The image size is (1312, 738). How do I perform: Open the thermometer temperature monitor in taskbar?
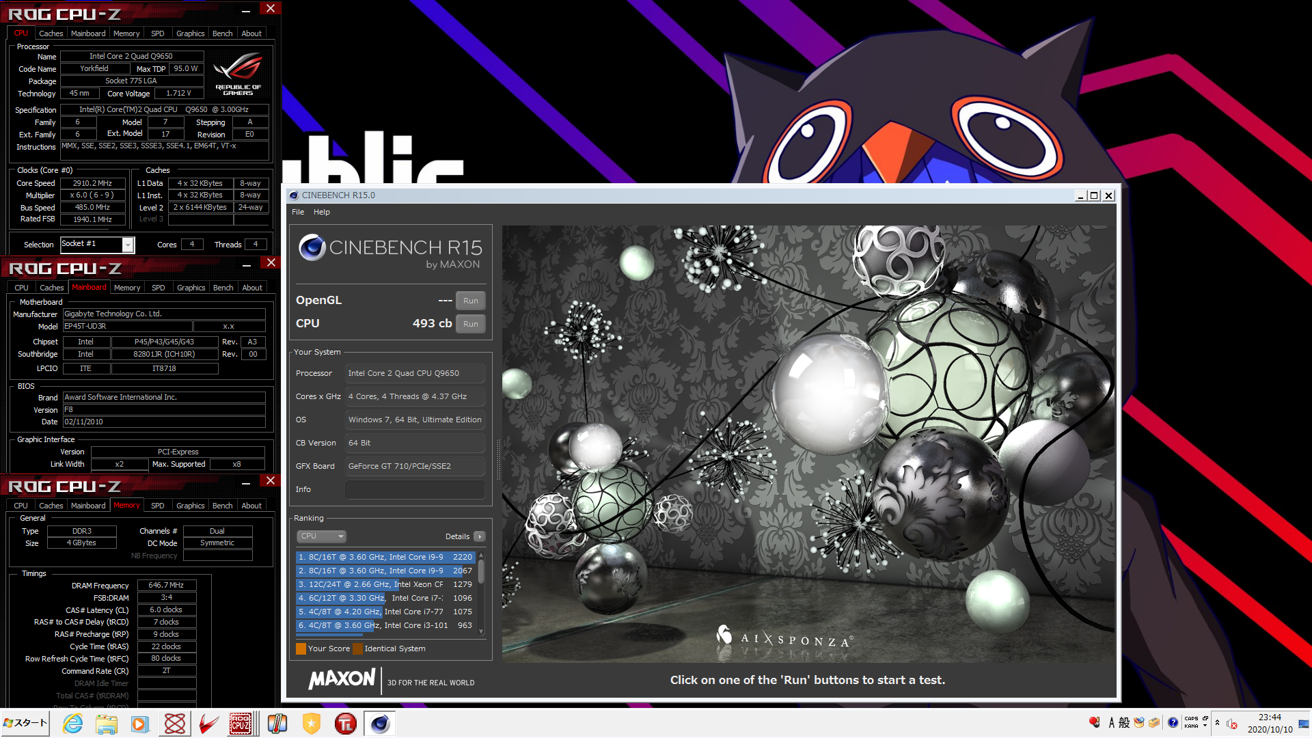[x=277, y=724]
